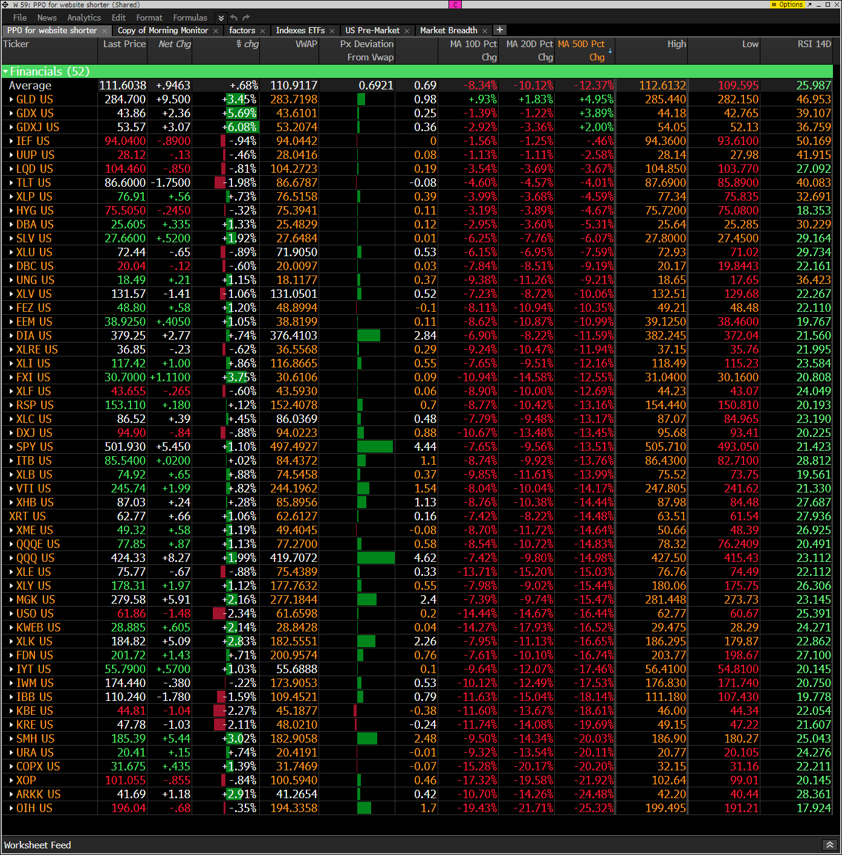Expand the more-menus double chevron
Screen dimensions: 842x855
click(221, 18)
